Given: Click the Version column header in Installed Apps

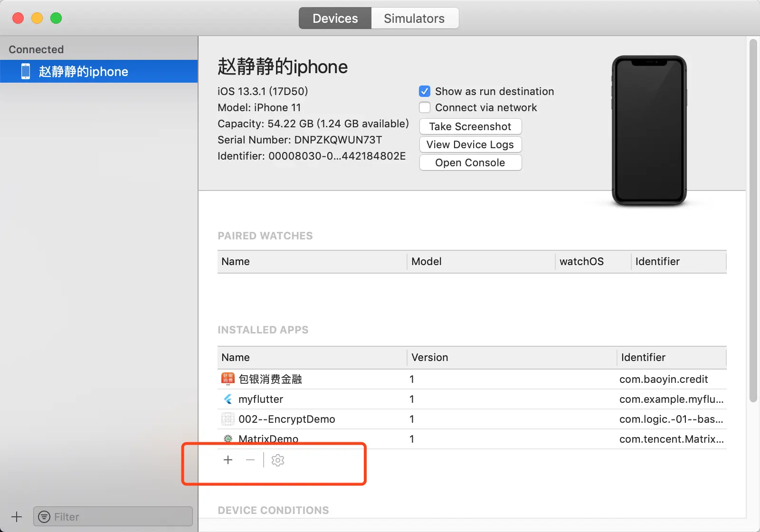Looking at the screenshot, I should 512,357.
